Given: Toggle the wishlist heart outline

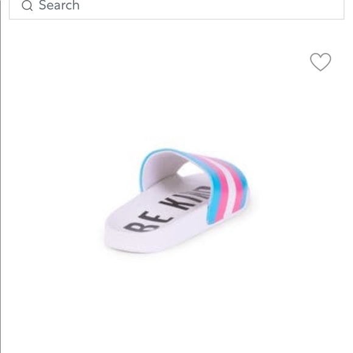Looking at the screenshot, I should (320, 62).
